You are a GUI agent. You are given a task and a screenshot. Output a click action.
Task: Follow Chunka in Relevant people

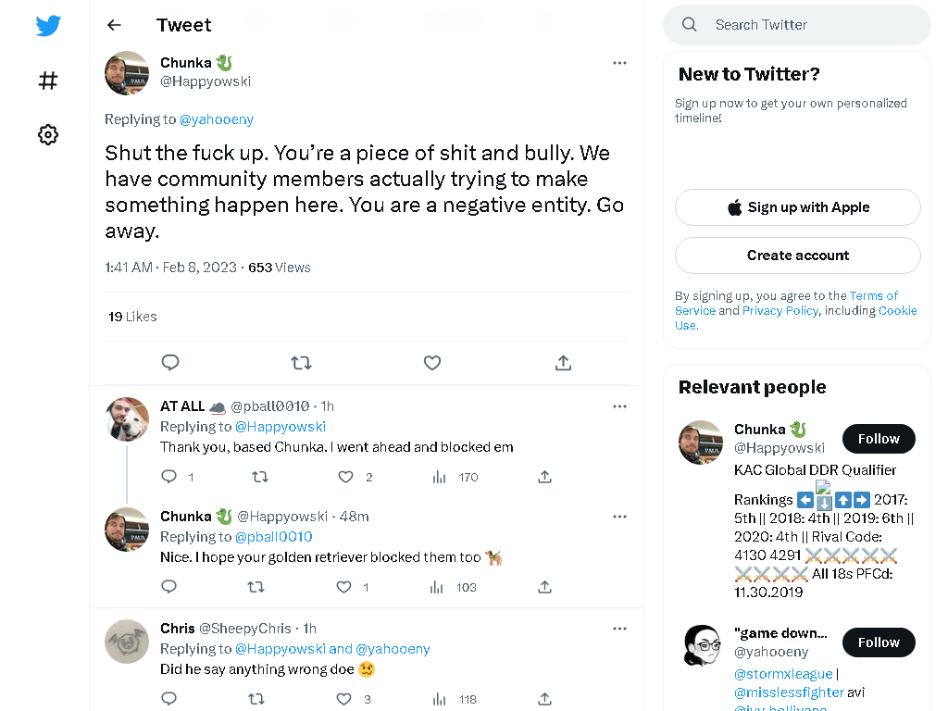coord(879,439)
